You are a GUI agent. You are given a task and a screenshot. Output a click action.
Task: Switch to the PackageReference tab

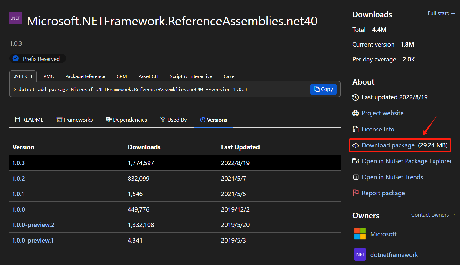tap(85, 76)
